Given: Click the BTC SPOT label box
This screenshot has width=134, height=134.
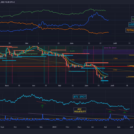Looking at the screenshot, I should click(x=80, y=97).
